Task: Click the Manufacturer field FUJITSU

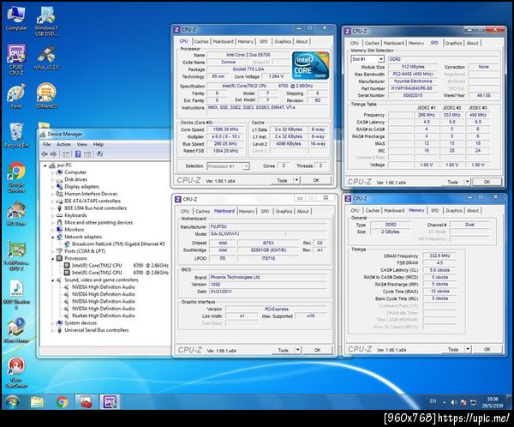Action: pyautogui.click(x=268, y=226)
